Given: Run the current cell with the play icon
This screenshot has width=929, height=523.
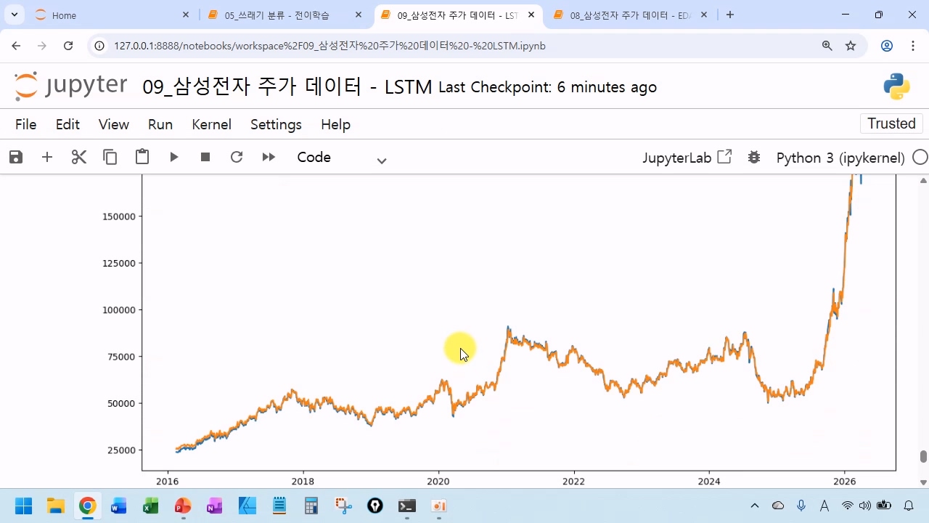Looking at the screenshot, I should click(174, 157).
